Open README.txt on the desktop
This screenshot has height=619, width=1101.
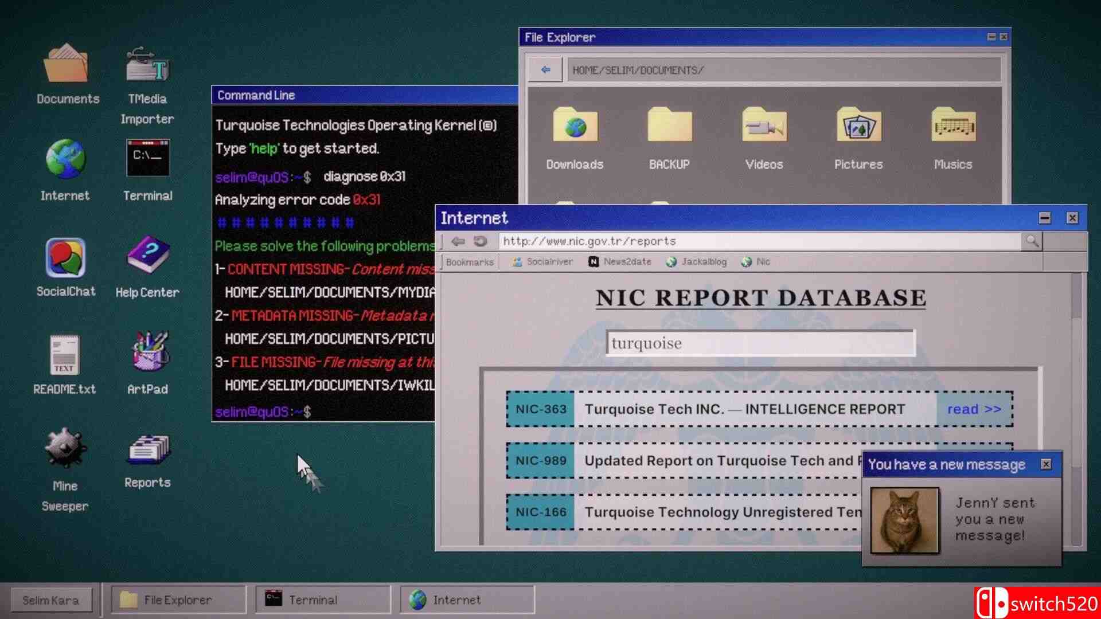pyautogui.click(x=65, y=355)
